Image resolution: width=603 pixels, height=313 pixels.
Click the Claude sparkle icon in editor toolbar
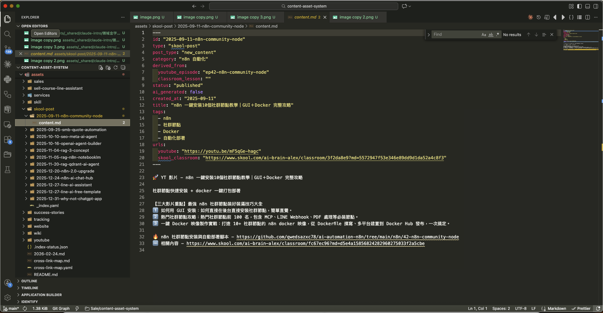[530, 17]
